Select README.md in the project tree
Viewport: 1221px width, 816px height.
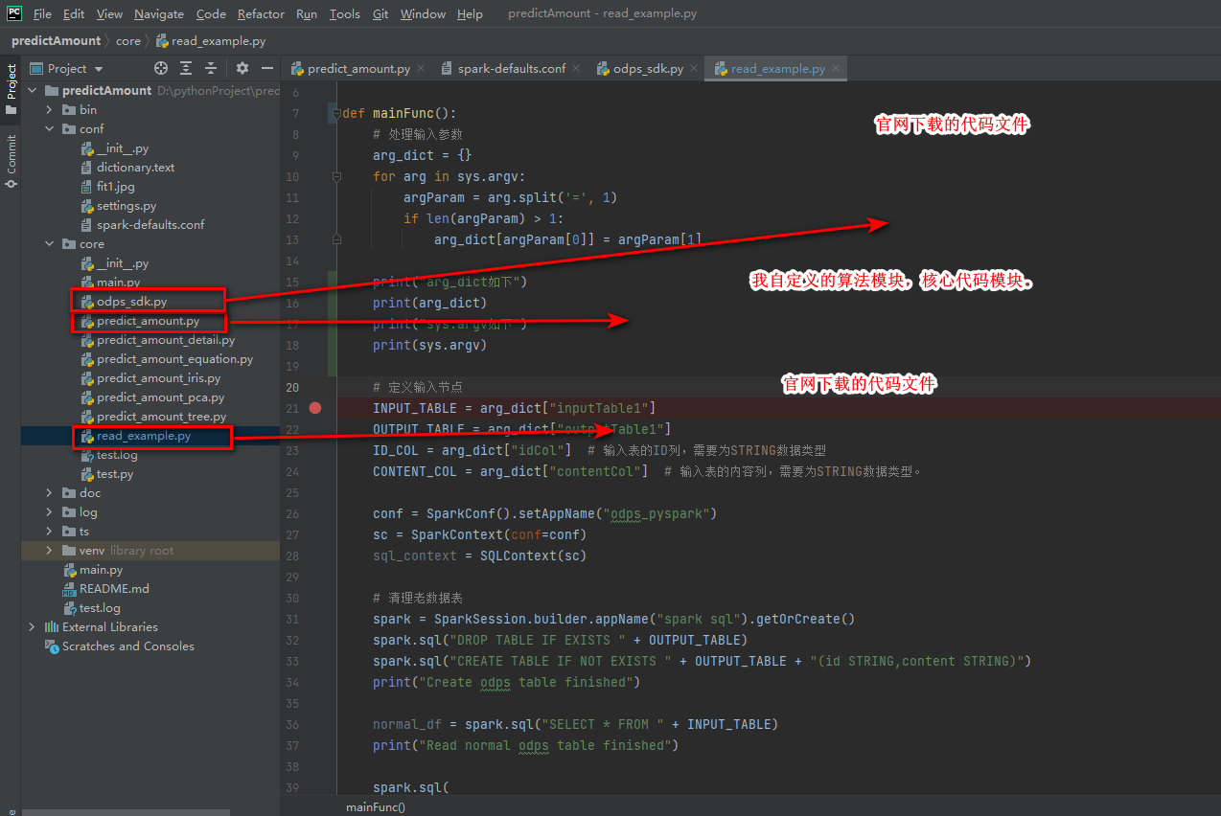pyautogui.click(x=114, y=589)
